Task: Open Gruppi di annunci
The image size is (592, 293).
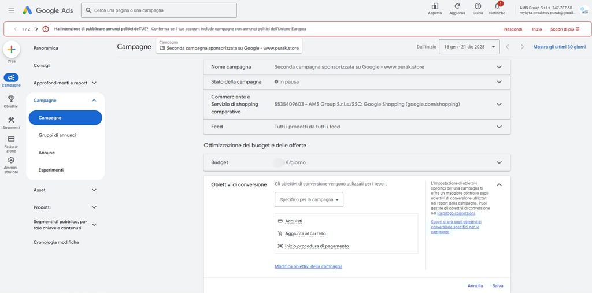Action: [x=57, y=135]
